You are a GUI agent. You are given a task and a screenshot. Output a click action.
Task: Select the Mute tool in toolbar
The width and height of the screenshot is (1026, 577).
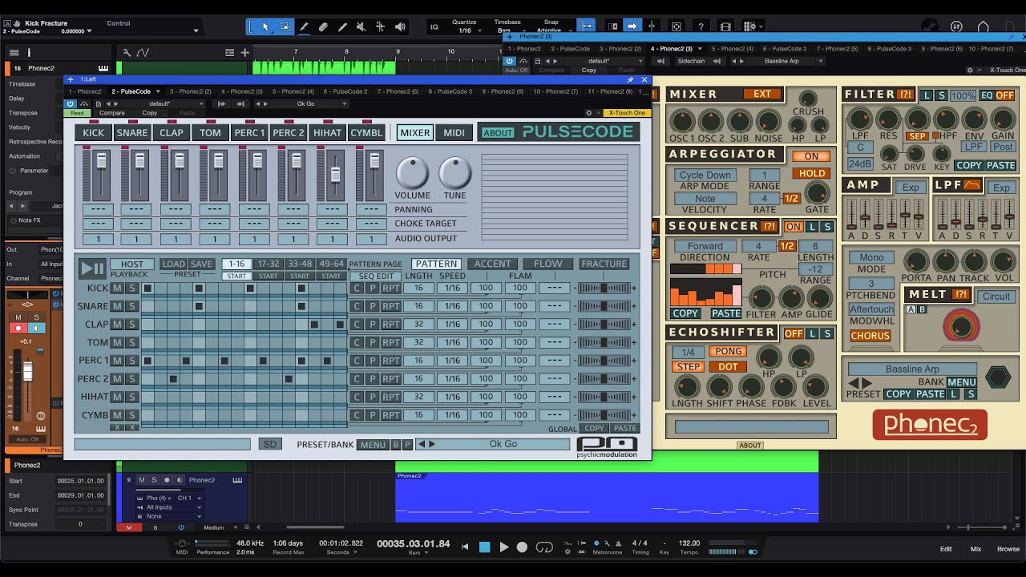tap(362, 26)
